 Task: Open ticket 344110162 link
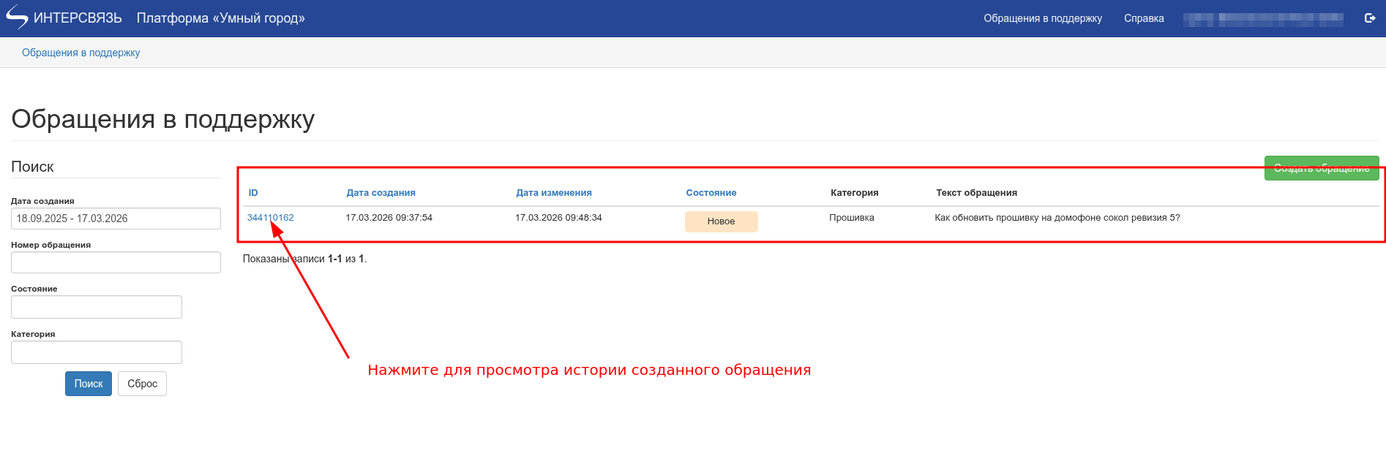click(x=270, y=218)
